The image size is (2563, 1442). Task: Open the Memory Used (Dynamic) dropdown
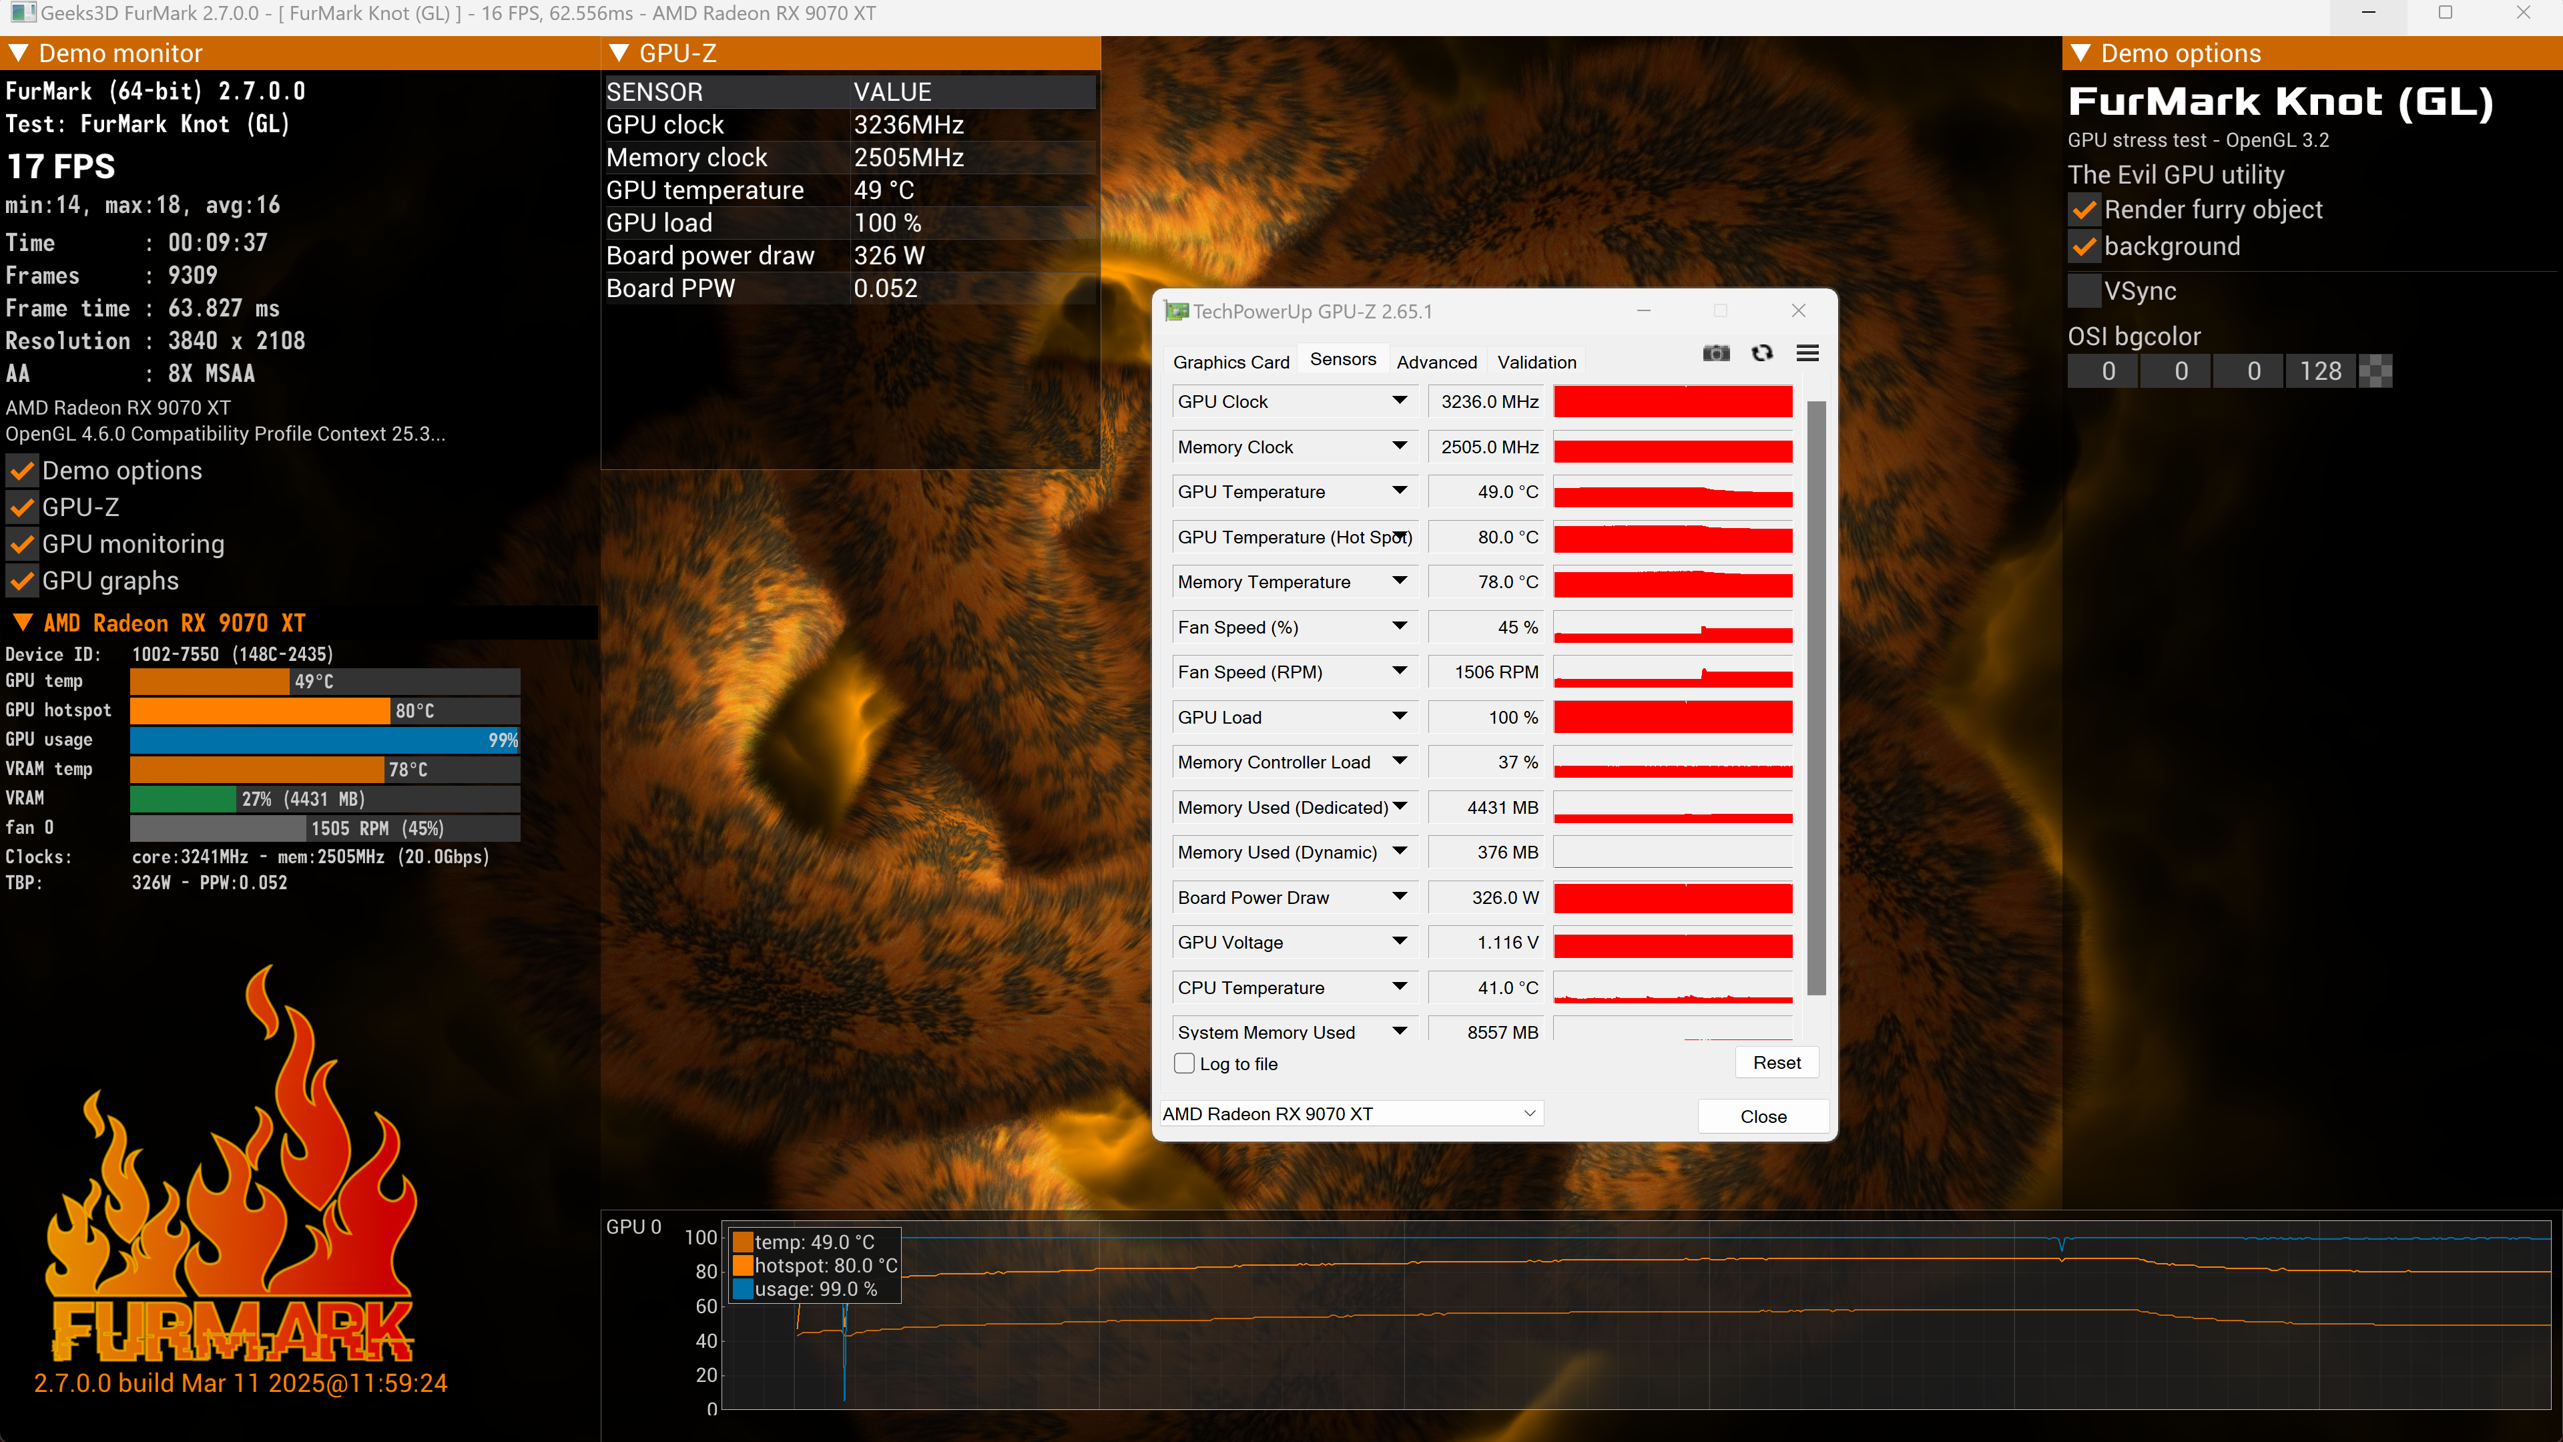[x=1399, y=852]
